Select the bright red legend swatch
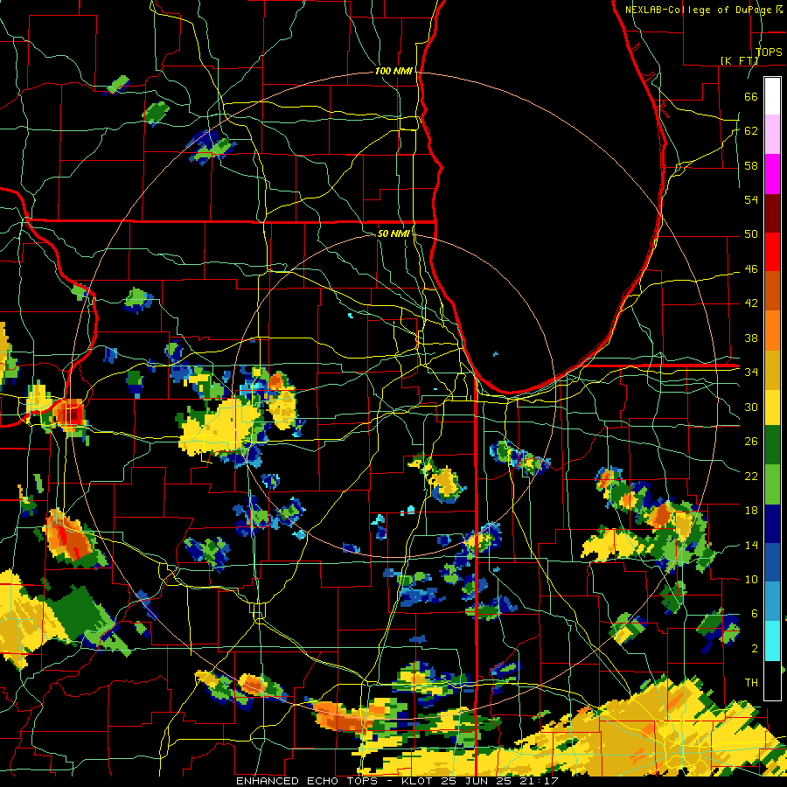 [x=772, y=252]
